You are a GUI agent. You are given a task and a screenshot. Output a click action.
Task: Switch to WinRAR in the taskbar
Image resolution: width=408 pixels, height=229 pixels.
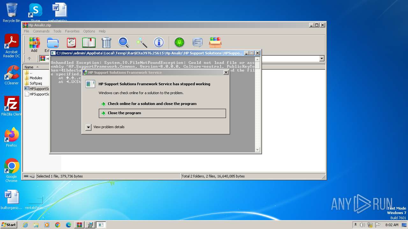[79, 225]
